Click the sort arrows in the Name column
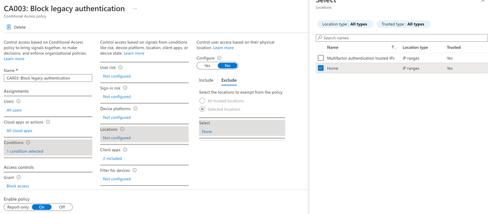This screenshot has height=214, width=488. [x=394, y=48]
